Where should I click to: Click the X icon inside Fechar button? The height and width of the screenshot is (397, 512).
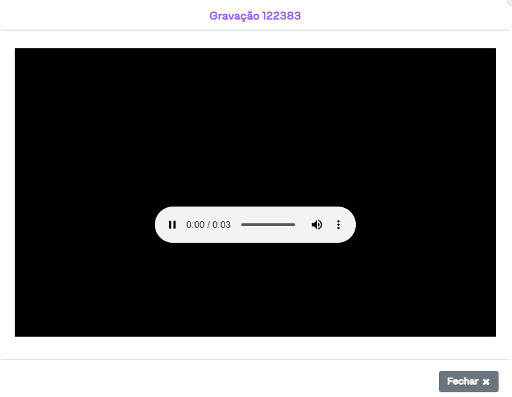487,382
